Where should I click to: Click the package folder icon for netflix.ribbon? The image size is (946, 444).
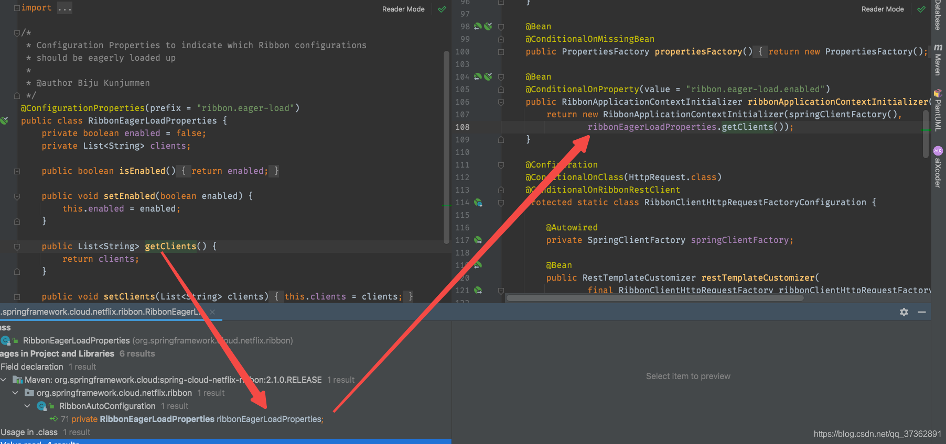point(29,393)
